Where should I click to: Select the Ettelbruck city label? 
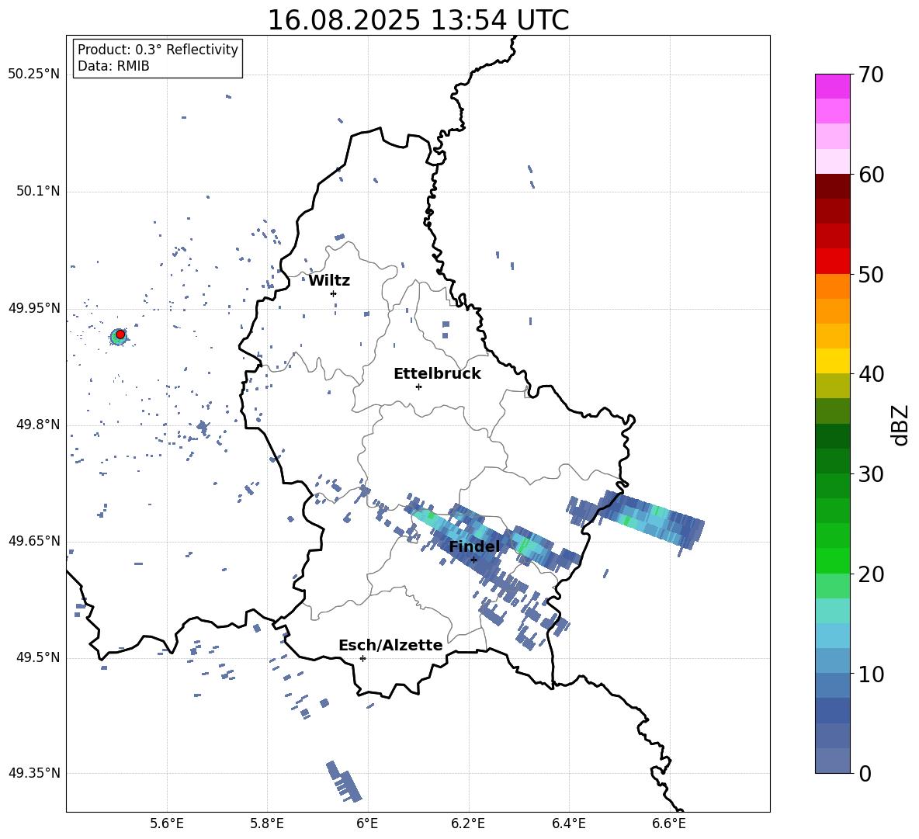pyautogui.click(x=437, y=374)
